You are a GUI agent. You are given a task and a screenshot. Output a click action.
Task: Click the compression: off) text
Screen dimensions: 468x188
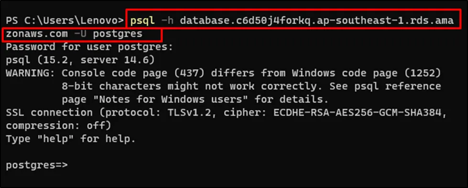click(58, 125)
